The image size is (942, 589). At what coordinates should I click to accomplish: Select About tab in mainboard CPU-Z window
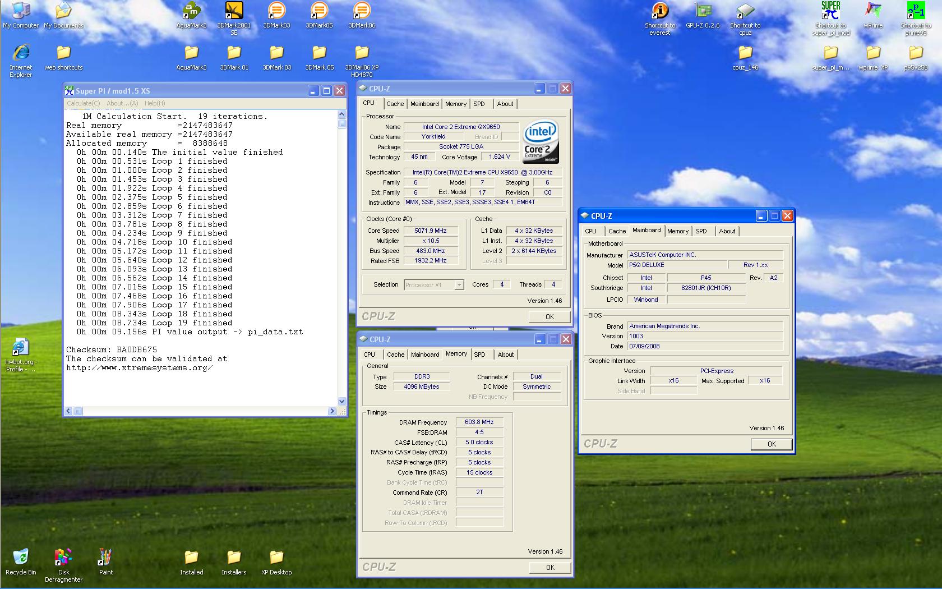coord(727,231)
